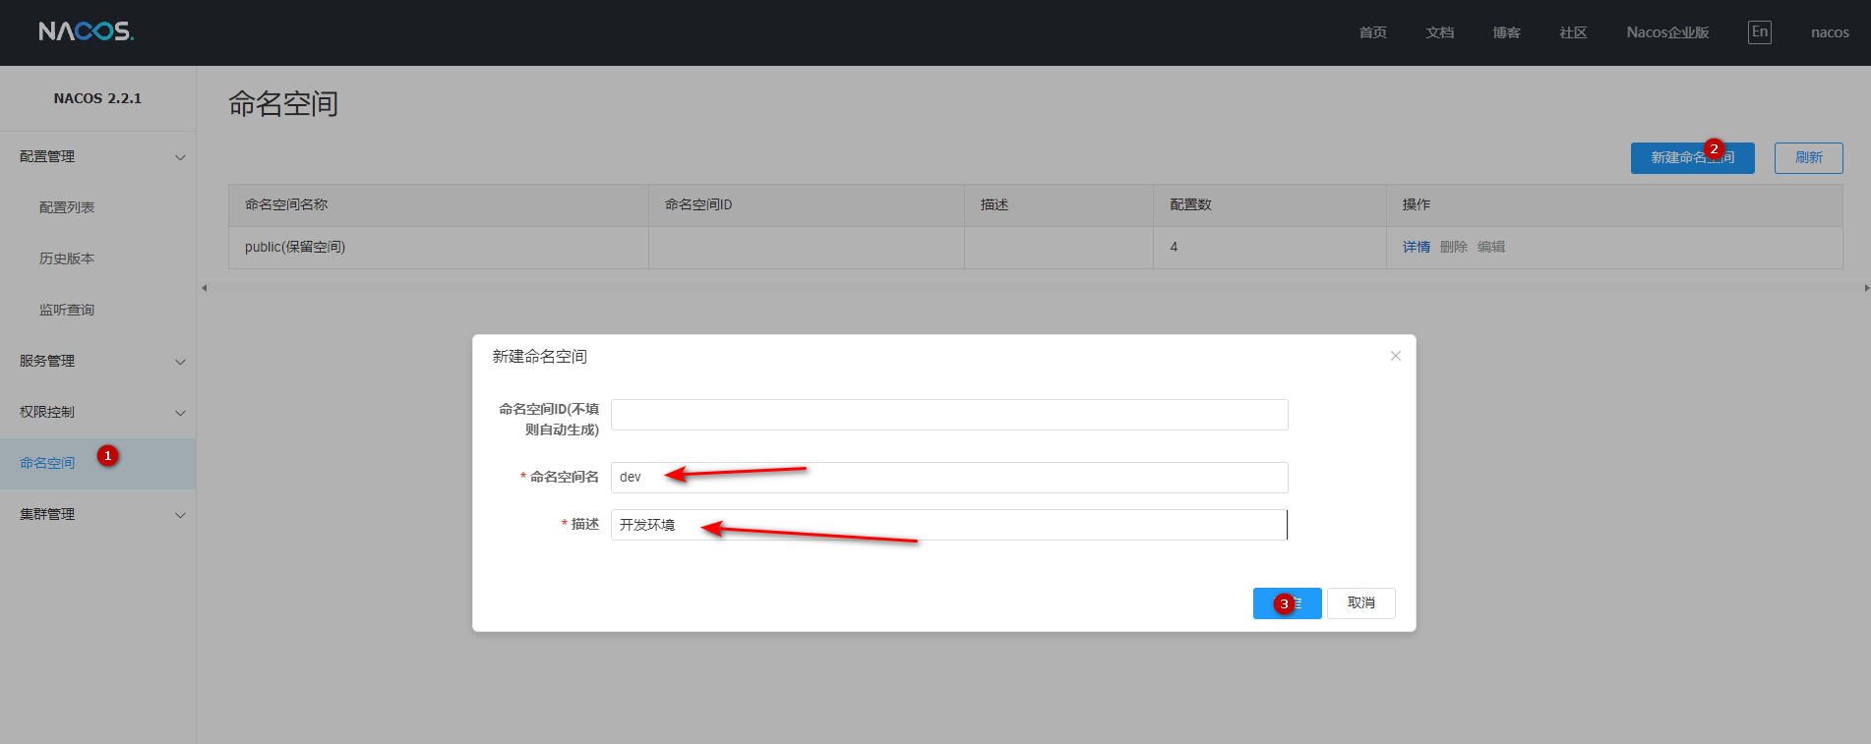Screen dimensions: 1871x744
Task: Click the 刷新 button
Action: (1808, 157)
